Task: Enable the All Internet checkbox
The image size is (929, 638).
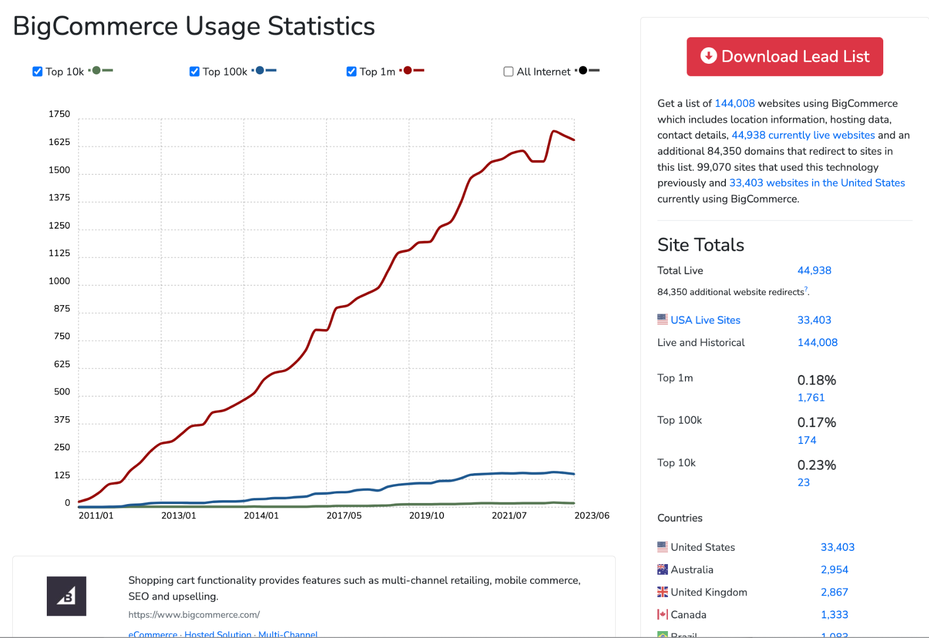Action: pos(508,71)
